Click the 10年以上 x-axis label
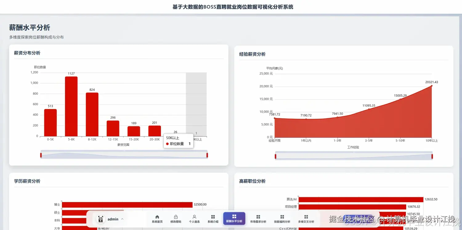Image resolution: width=462 pixels, height=230 pixels. click(x=432, y=141)
